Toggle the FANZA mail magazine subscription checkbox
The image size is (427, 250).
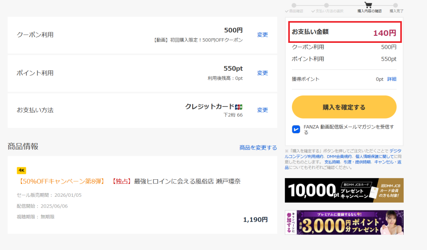296,129
